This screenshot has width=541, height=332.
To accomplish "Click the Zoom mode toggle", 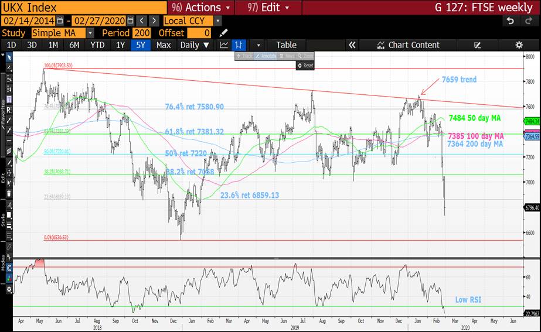I will [x=305, y=56].
